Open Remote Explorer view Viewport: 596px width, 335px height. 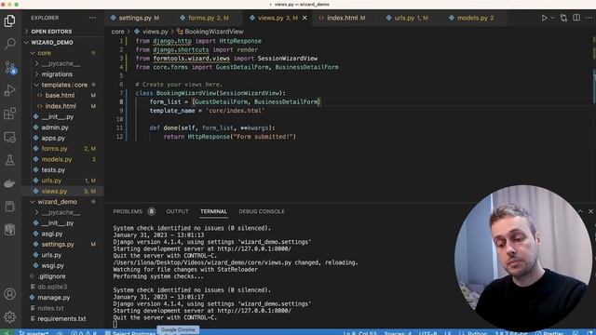click(9, 137)
